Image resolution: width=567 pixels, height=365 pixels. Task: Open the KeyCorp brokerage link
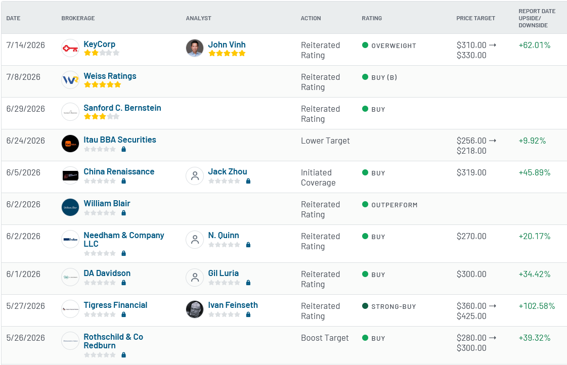(x=100, y=44)
